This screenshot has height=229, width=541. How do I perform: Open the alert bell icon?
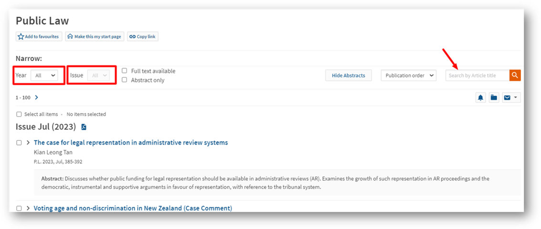(x=480, y=98)
